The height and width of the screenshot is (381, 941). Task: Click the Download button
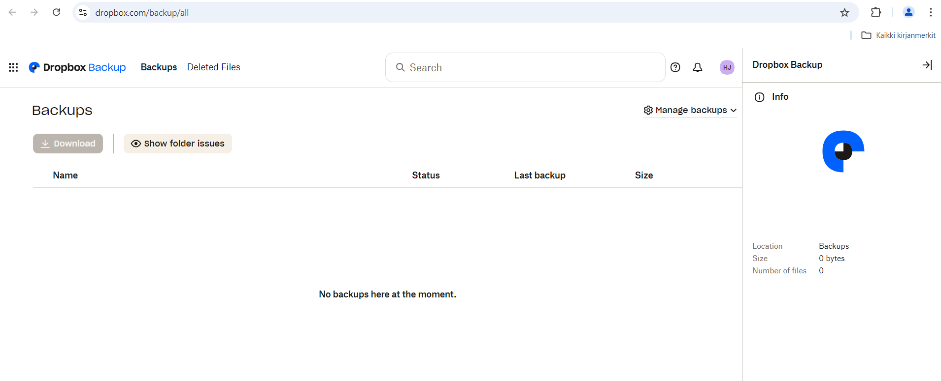[68, 144]
